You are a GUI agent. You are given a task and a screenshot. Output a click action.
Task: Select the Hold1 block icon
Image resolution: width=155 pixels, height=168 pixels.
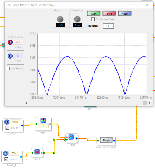coord(71,137)
